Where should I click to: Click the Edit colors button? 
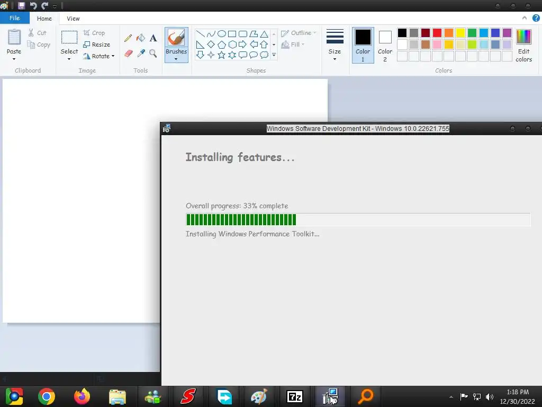pos(523,46)
